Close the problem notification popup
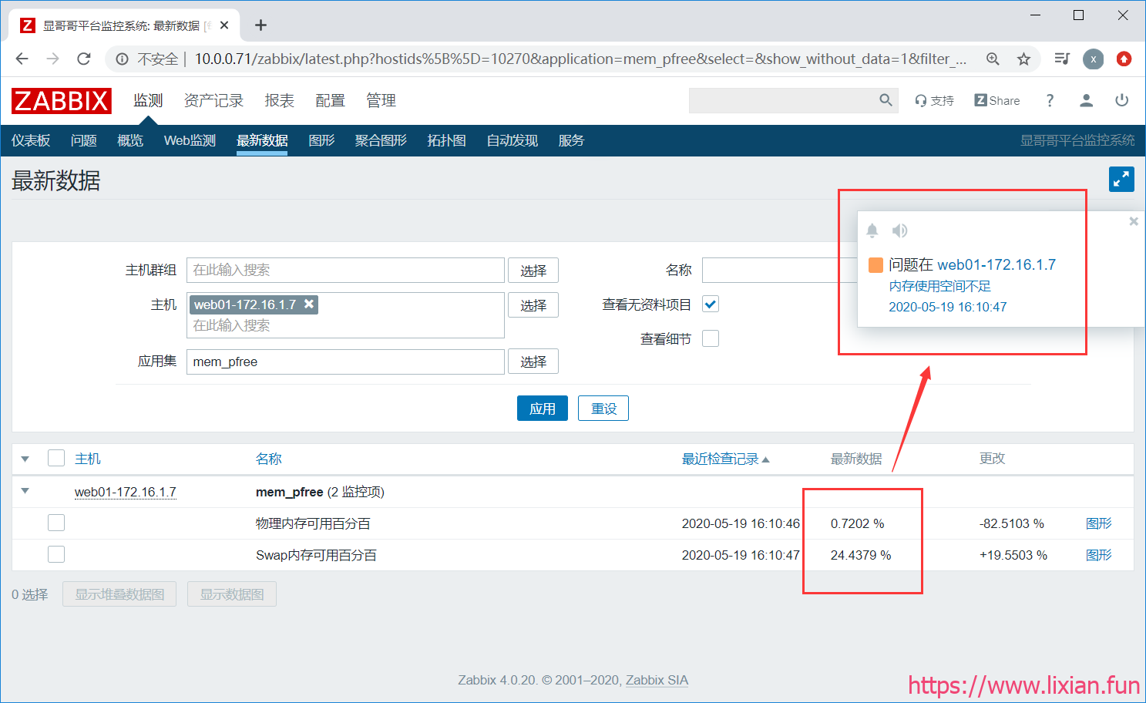1146x703 pixels. [x=1134, y=221]
